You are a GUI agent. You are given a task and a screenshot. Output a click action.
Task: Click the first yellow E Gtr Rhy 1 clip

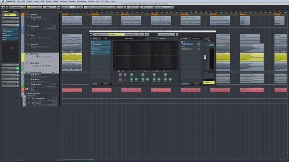(72, 57)
